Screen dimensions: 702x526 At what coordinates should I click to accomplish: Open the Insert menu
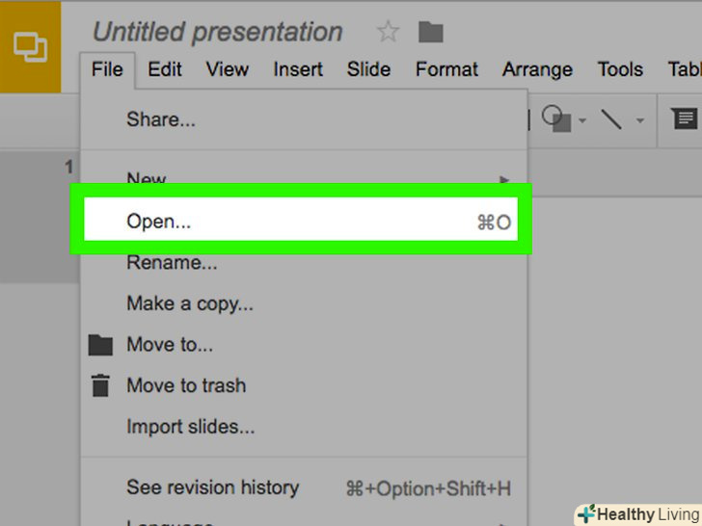[x=298, y=69]
